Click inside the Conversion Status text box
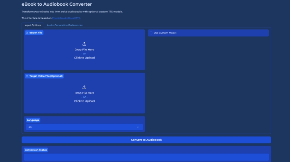290x162 pixels. (x=146, y=157)
